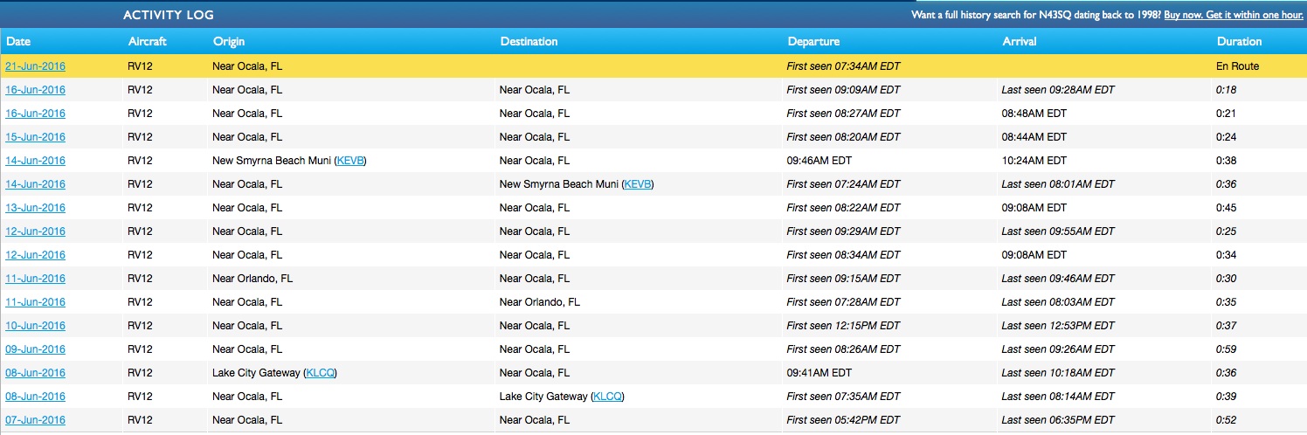The height and width of the screenshot is (435, 1307).
Task: Click the Arrival column header
Action: click(1020, 41)
